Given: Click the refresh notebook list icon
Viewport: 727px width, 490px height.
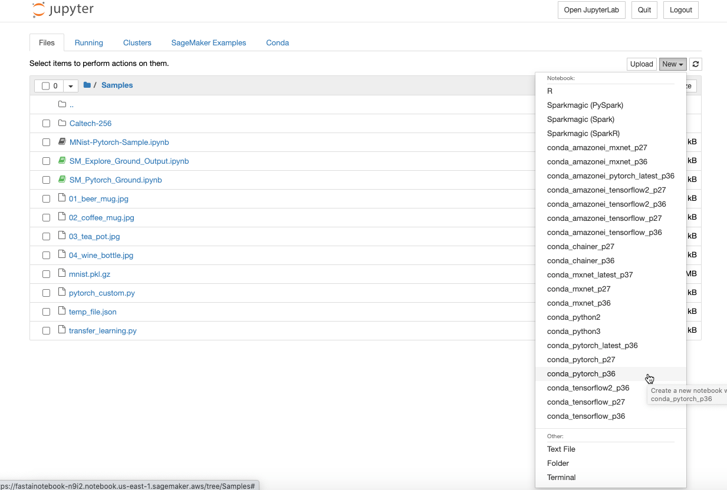Looking at the screenshot, I should [x=696, y=64].
